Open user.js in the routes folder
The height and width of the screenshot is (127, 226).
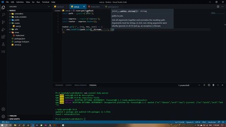pos(18,26)
